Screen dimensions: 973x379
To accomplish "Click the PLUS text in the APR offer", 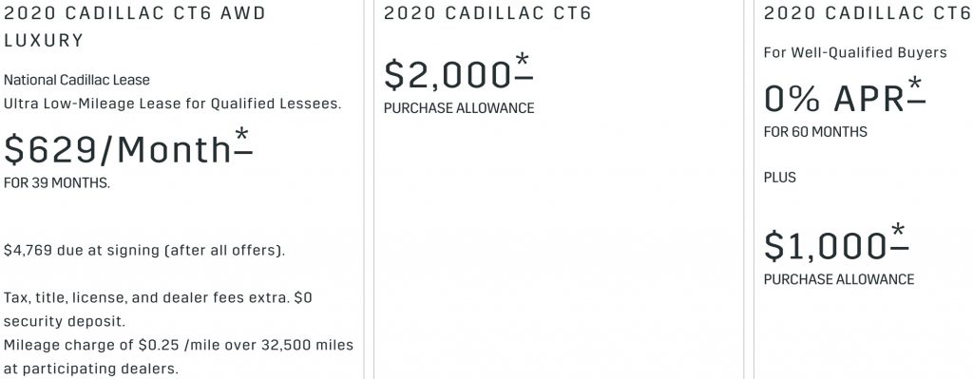I will click(x=780, y=178).
